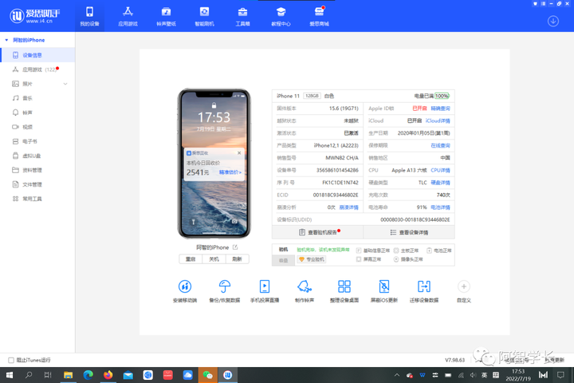Click warranty 在线查询 link
Screen dimensions: 574x383
440,145
